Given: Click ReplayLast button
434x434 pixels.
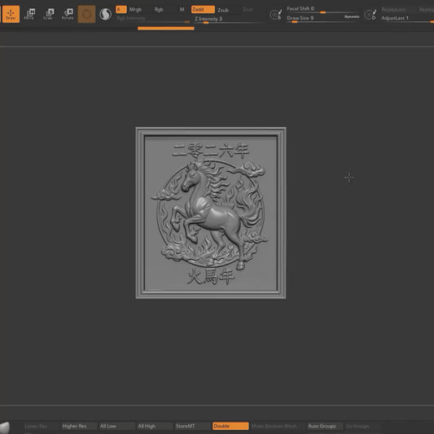Looking at the screenshot, I should click(393, 10).
